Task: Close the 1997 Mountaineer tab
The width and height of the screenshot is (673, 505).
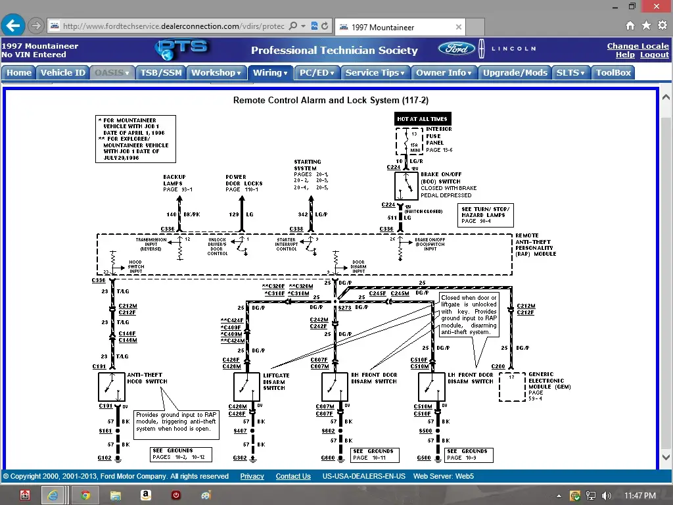Action: (458, 27)
